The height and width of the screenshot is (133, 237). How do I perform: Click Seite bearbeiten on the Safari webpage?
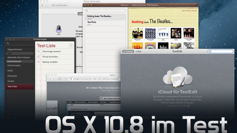click(x=80, y=102)
